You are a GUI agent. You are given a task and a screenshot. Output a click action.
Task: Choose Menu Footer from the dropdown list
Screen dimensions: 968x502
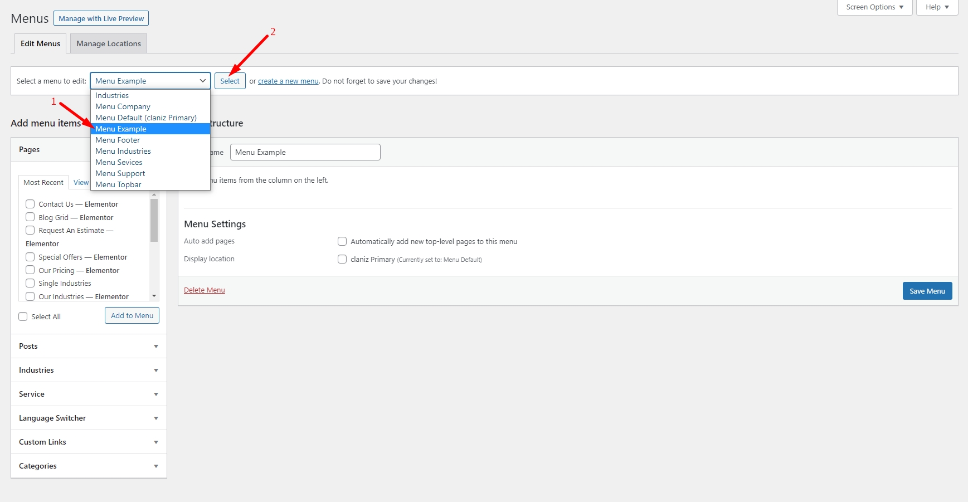[118, 140]
